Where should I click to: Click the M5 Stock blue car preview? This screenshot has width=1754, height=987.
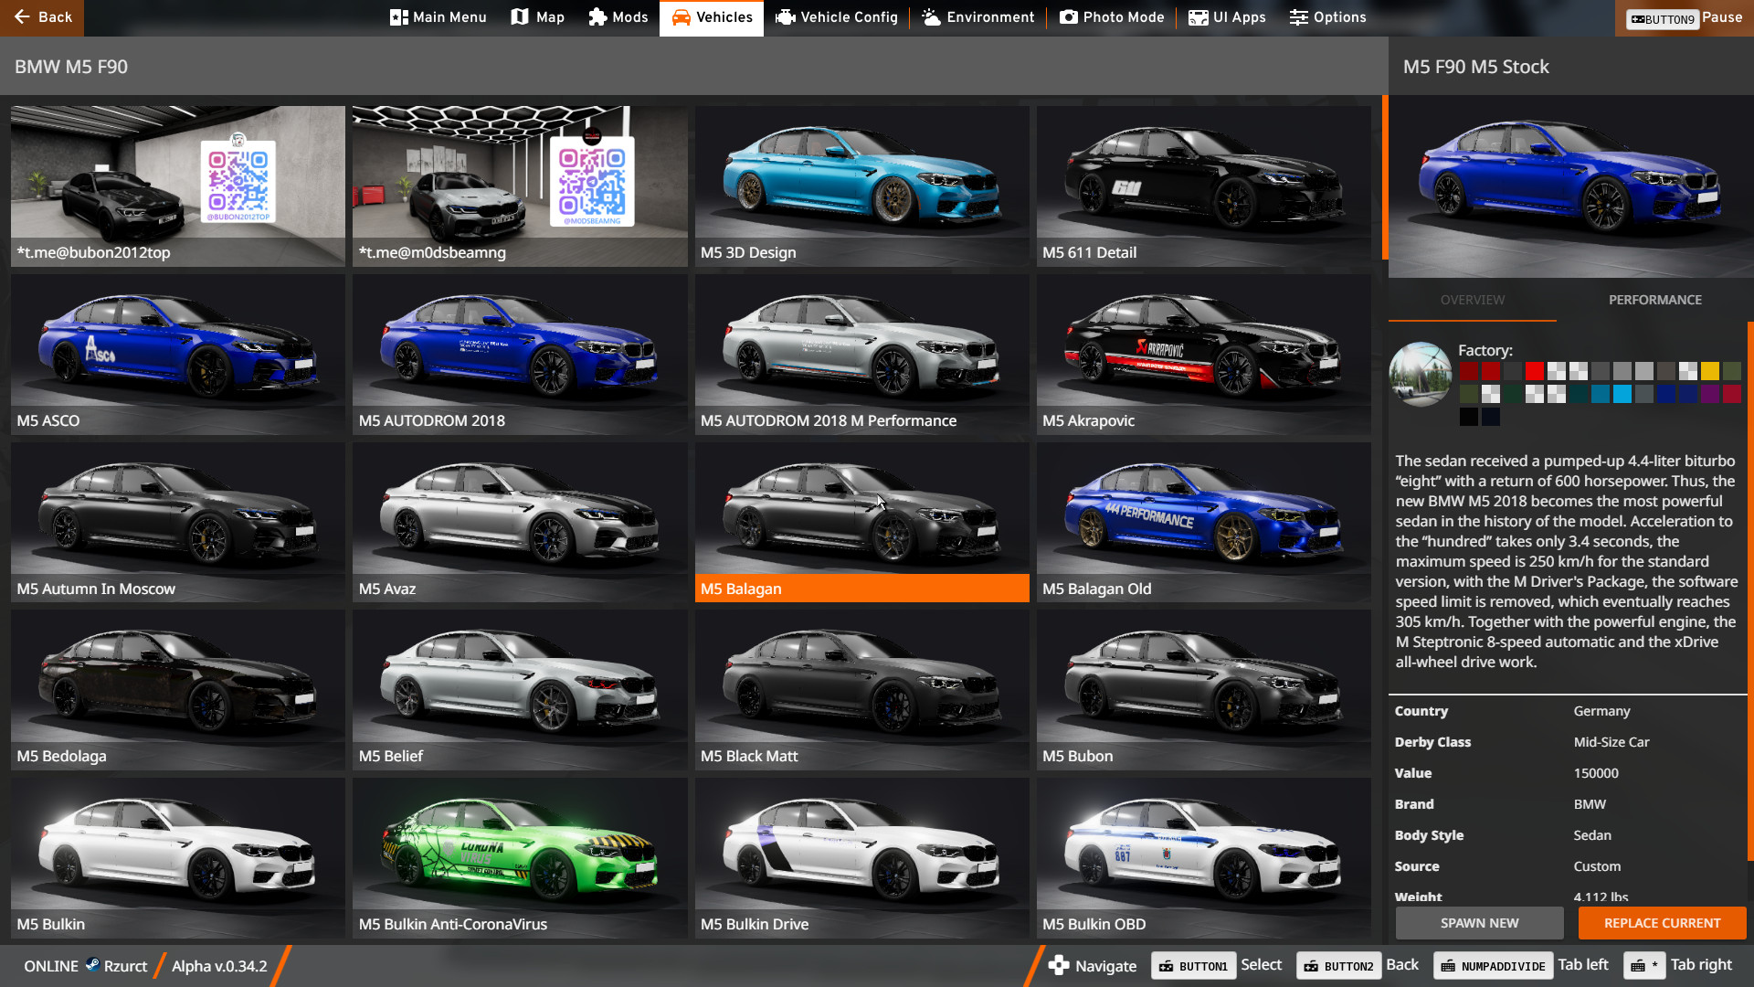click(1570, 186)
